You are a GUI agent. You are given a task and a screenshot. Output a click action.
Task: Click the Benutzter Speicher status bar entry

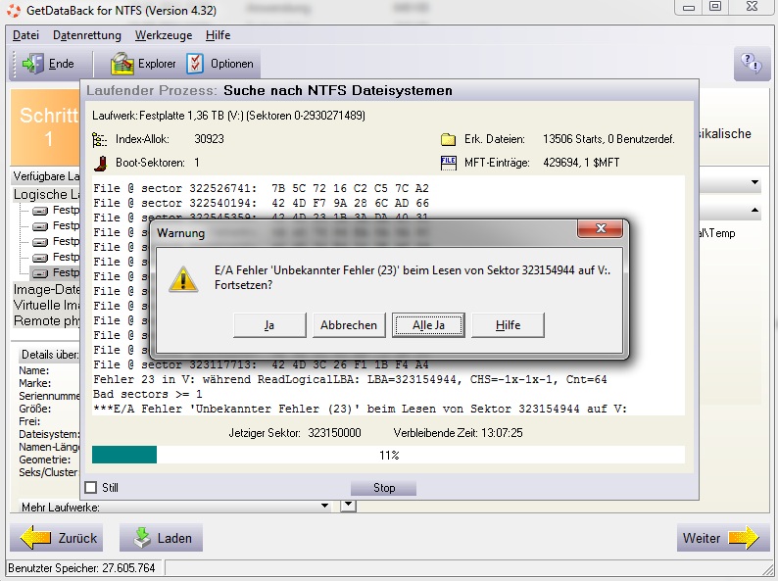pos(81,568)
